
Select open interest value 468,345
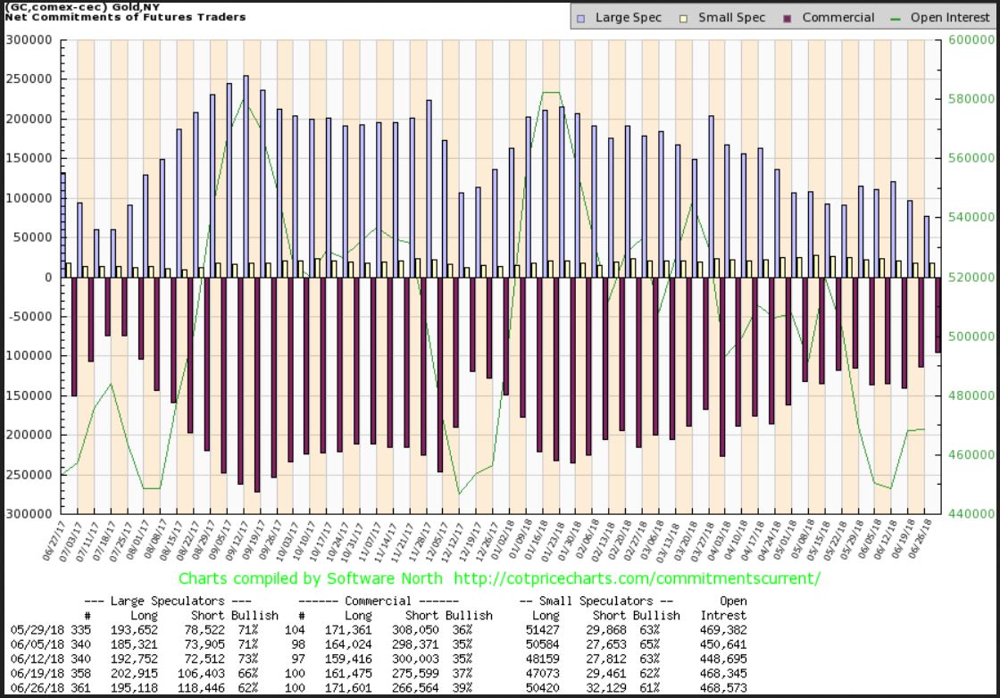(724, 674)
